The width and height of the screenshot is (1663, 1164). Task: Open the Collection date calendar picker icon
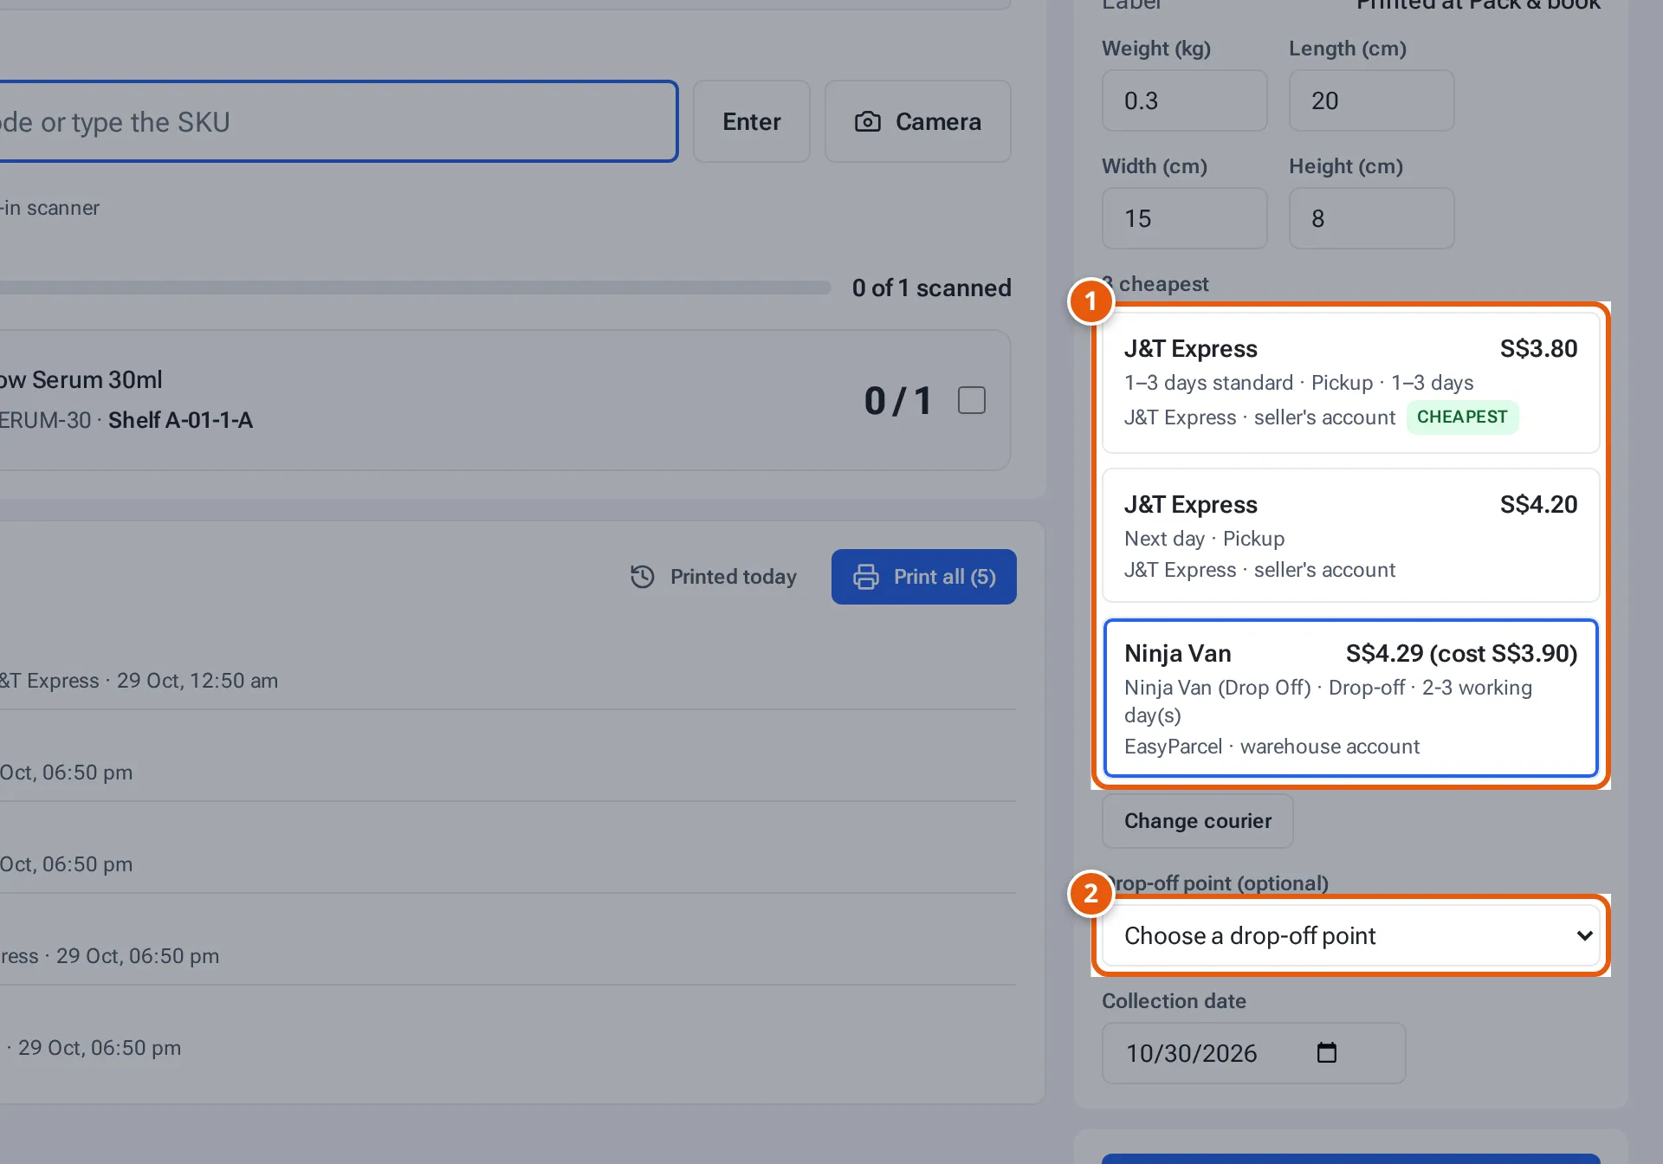pos(1326,1052)
